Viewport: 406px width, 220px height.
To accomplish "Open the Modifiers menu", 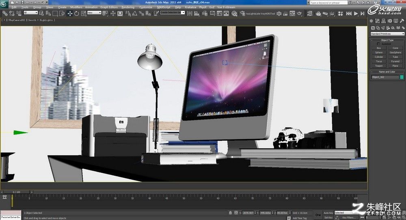I will pos(76,7).
